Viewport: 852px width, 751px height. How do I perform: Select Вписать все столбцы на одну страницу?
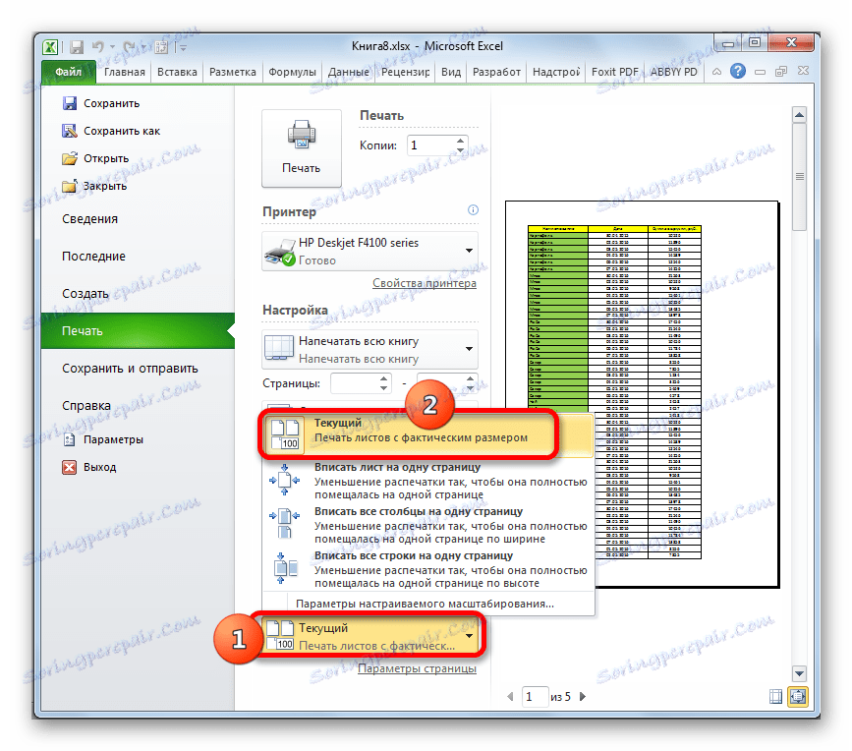[427, 525]
